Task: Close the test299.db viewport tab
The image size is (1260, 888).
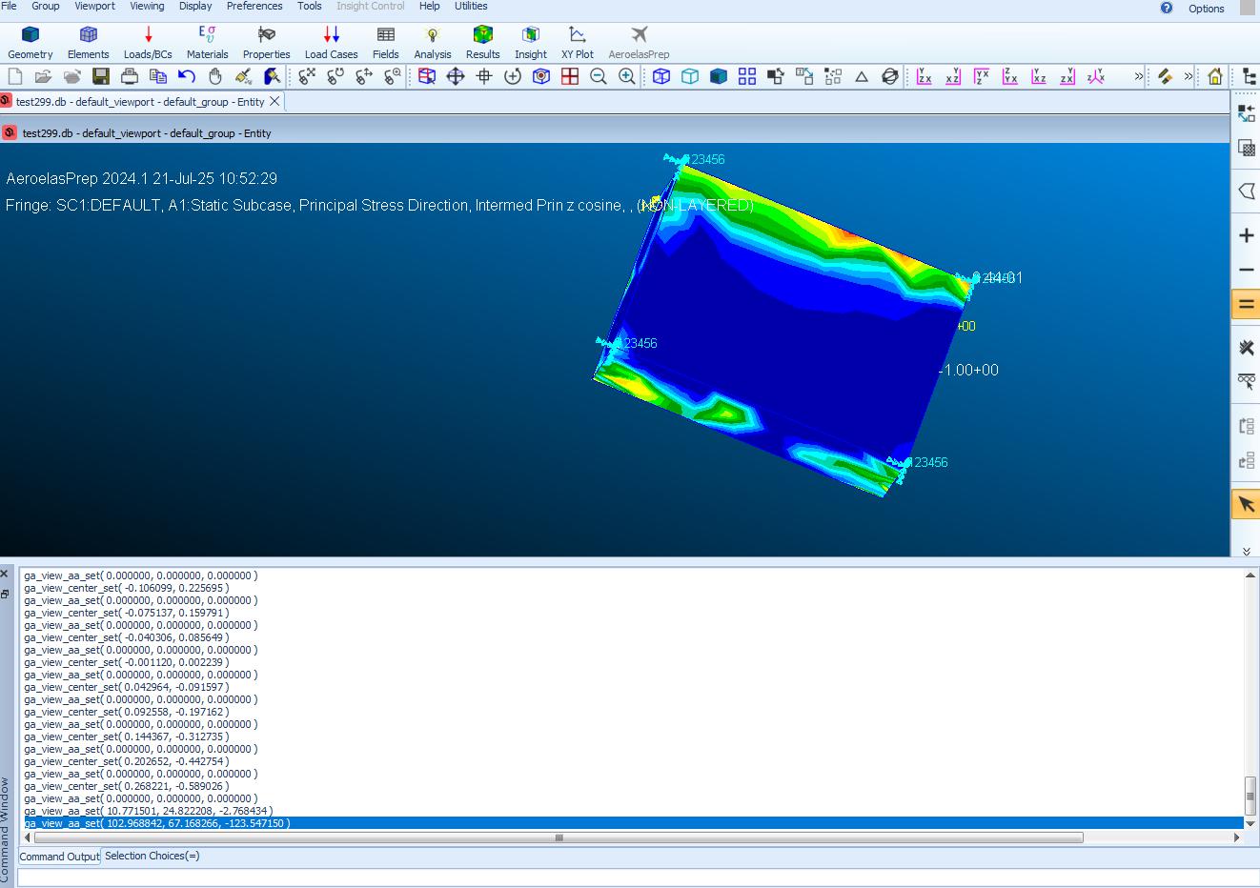Action: pos(275,101)
